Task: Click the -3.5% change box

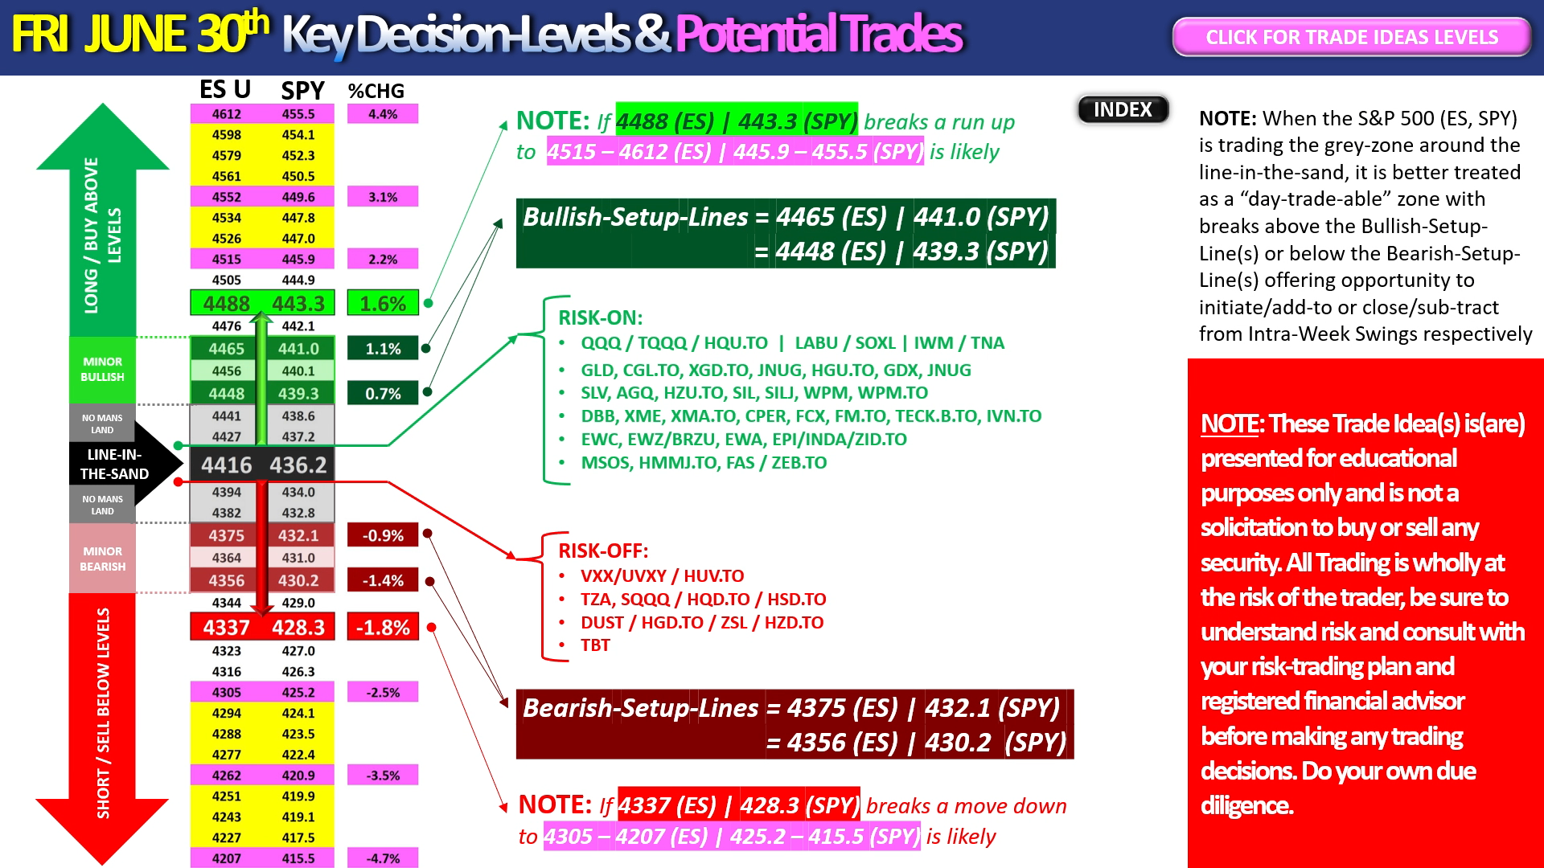Action: tap(383, 776)
